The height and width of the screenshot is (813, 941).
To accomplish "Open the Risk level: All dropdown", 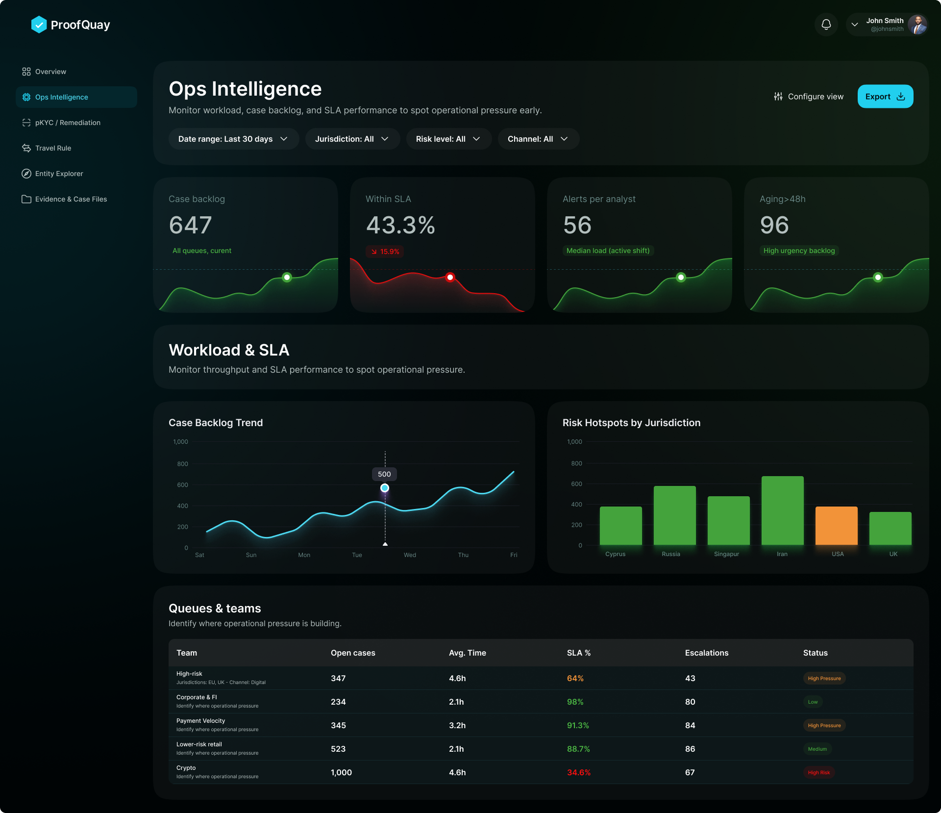I will (x=448, y=139).
